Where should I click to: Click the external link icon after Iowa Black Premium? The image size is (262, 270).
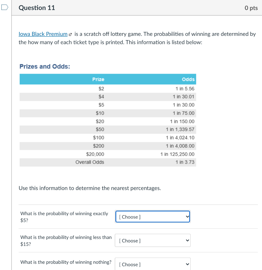click(70, 34)
